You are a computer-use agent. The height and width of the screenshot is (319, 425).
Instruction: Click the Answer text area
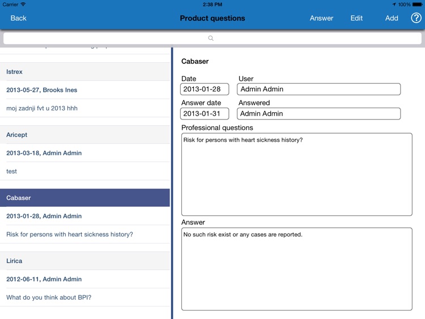pos(297,269)
